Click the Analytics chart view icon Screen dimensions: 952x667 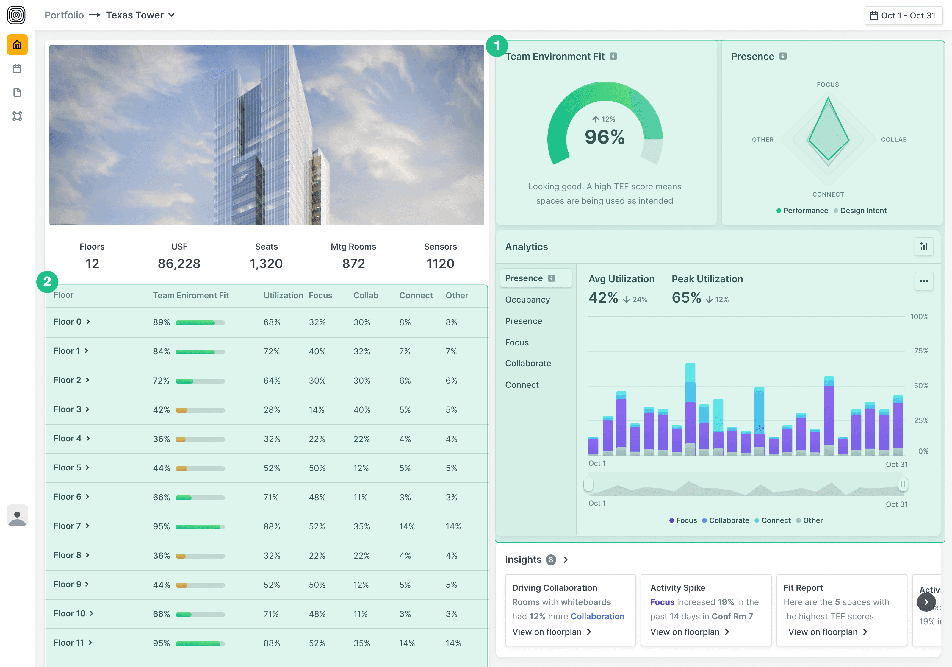point(923,247)
